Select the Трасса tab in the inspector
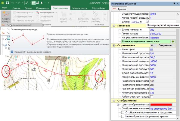This screenshot has height=121, width=180. tap(119, 9)
